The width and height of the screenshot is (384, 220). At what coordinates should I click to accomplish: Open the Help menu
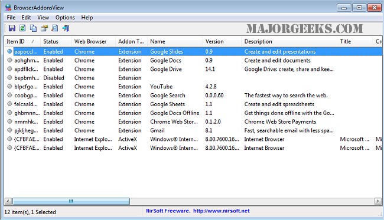(x=87, y=18)
